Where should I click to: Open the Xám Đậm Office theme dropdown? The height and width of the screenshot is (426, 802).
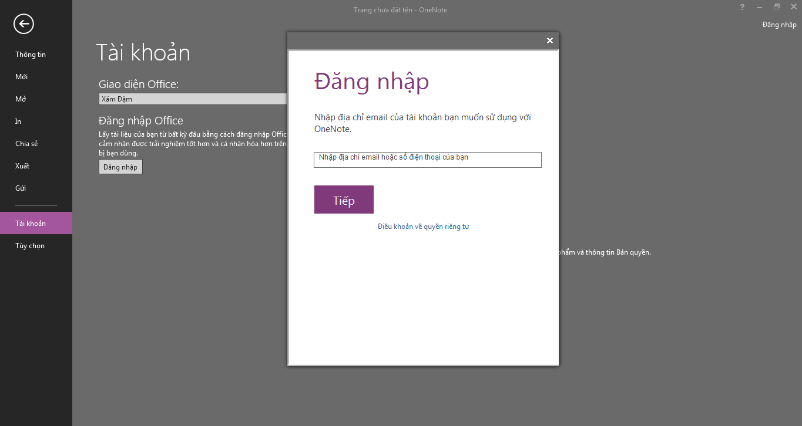click(x=193, y=99)
